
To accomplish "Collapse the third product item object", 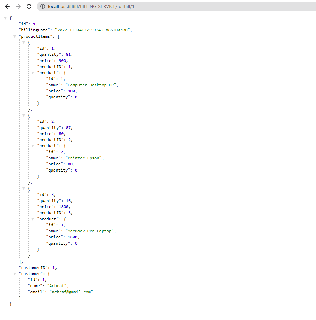I will point(23,188).
